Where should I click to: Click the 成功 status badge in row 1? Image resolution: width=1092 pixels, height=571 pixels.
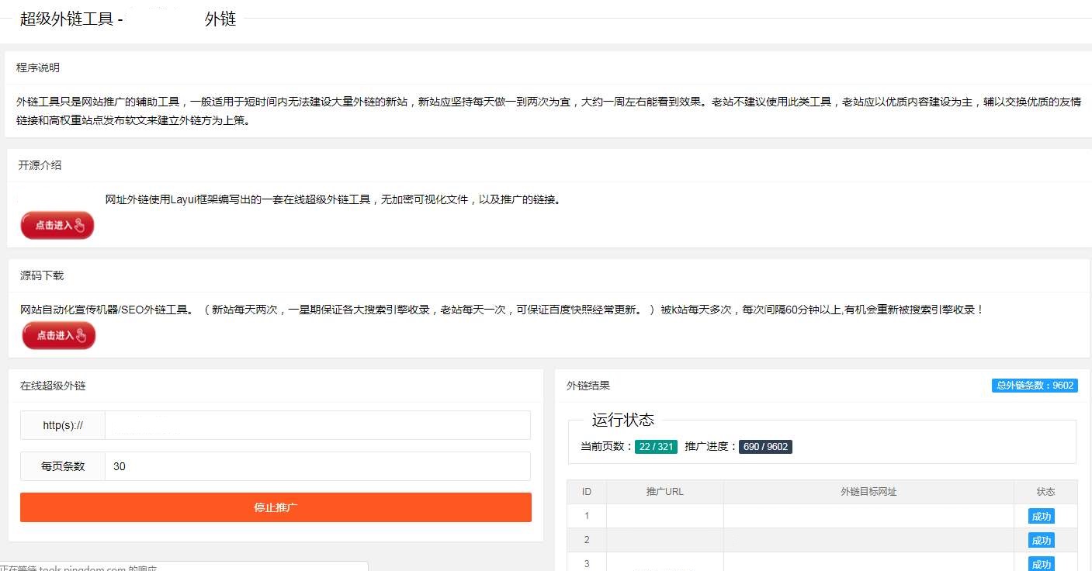coord(1041,516)
